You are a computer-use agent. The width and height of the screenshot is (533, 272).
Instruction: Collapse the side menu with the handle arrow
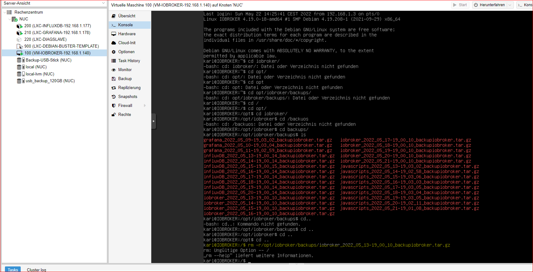[153, 121]
